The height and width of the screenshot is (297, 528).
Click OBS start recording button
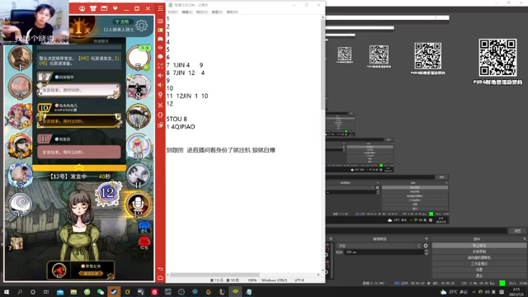[x=478, y=252]
